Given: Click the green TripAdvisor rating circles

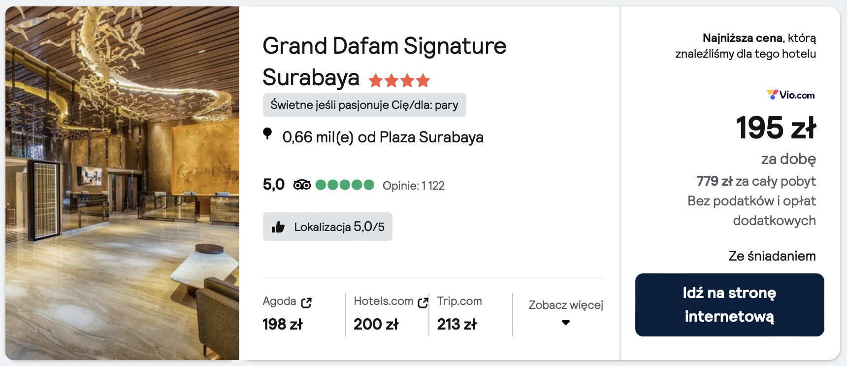Looking at the screenshot, I should coord(345,185).
